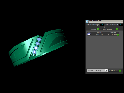Select the '1.40 X 1.40' size cell
The image size is (124, 93).
pyautogui.click(x=99, y=35)
